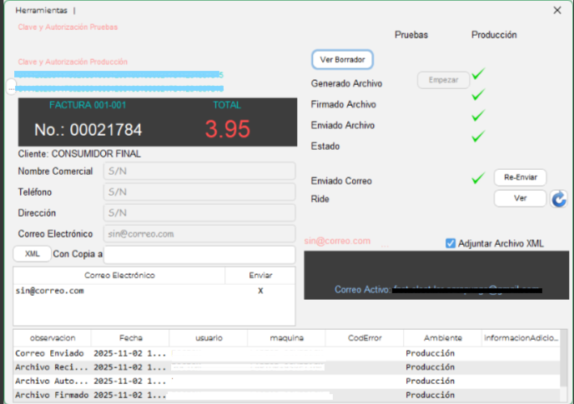Select the Teléfono input field
574x404 pixels.
[199, 192]
